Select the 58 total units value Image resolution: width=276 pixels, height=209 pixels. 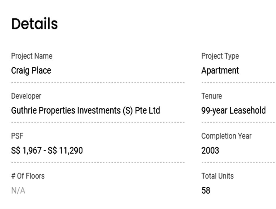click(x=206, y=191)
